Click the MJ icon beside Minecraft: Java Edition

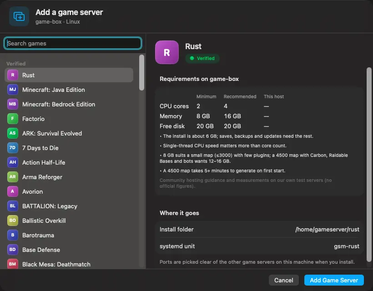pos(13,90)
